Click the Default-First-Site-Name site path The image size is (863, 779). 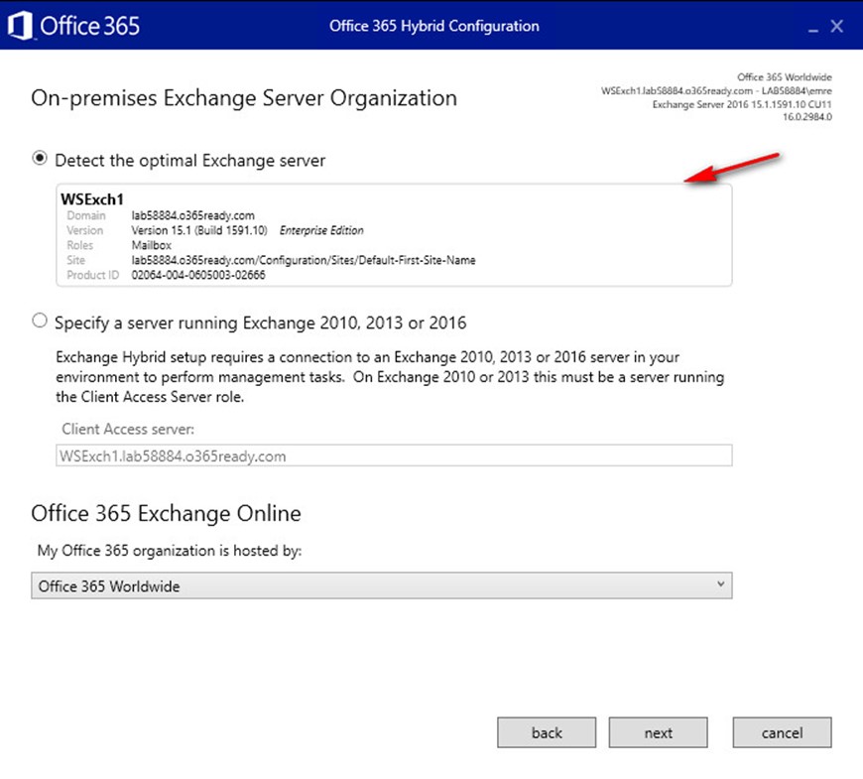[x=304, y=260]
